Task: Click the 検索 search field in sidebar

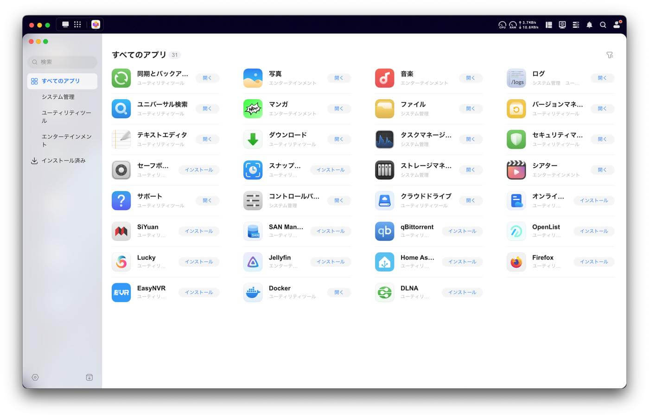Action: click(x=62, y=62)
